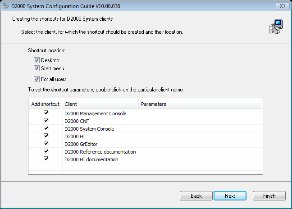Screen dimensions: 292x209
Task: Toggle D2000 Reference documentation checkbox
Action: (46, 152)
